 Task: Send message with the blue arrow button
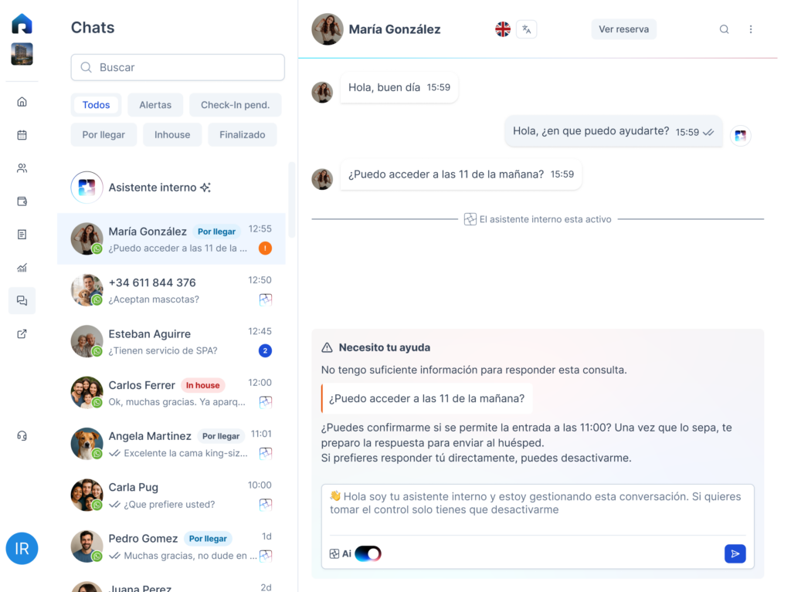click(x=735, y=553)
